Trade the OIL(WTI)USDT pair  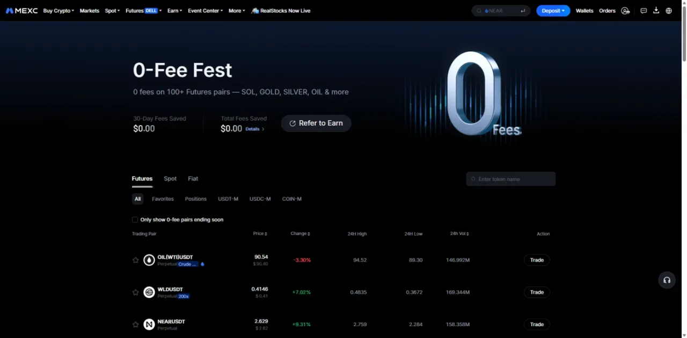(537, 260)
